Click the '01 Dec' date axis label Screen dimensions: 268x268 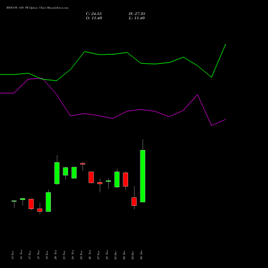tap(116, 255)
